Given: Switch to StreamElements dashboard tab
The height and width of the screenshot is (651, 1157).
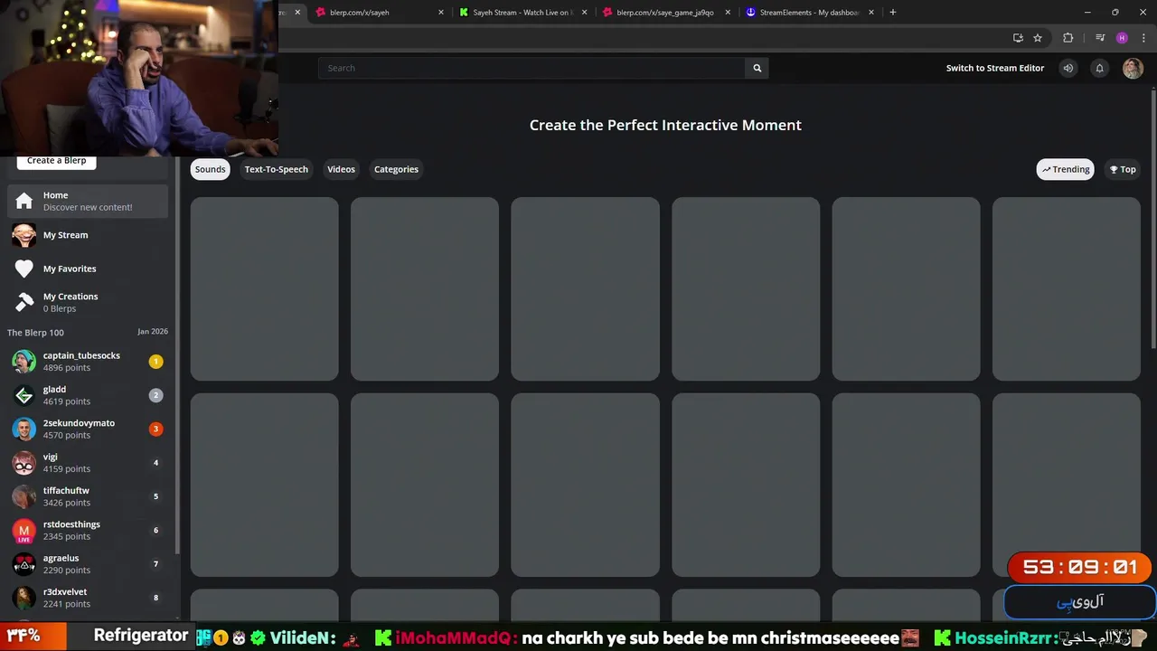Looking at the screenshot, I should click(x=809, y=13).
